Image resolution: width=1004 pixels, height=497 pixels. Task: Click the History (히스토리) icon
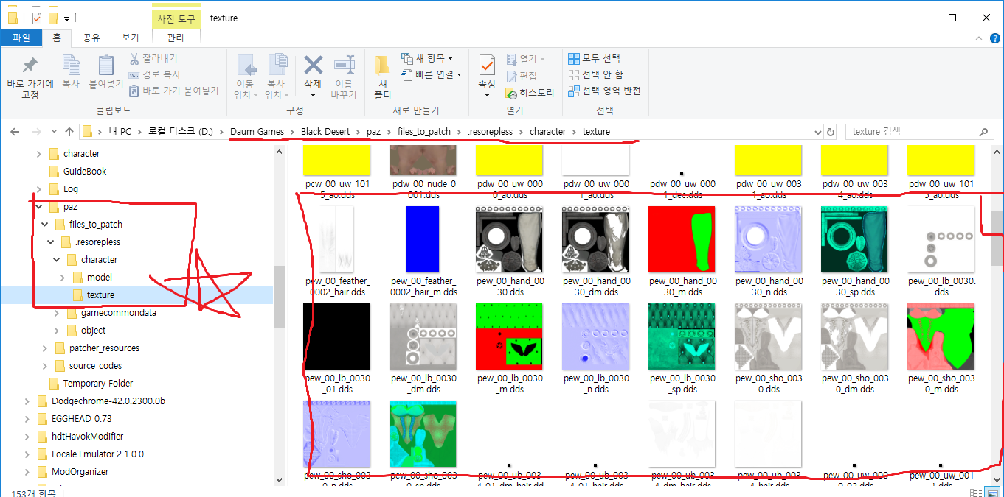(512, 93)
